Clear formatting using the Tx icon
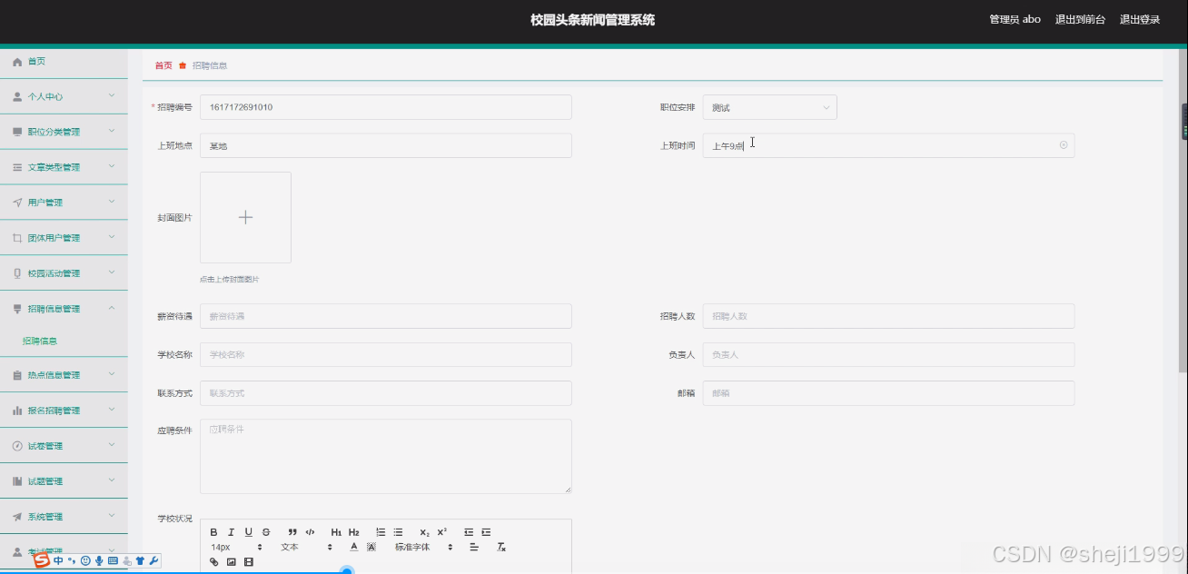This screenshot has width=1188, height=574. [500, 547]
